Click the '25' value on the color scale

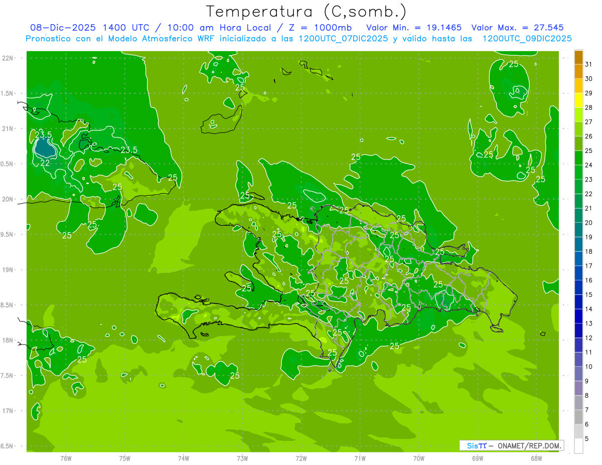(588, 150)
